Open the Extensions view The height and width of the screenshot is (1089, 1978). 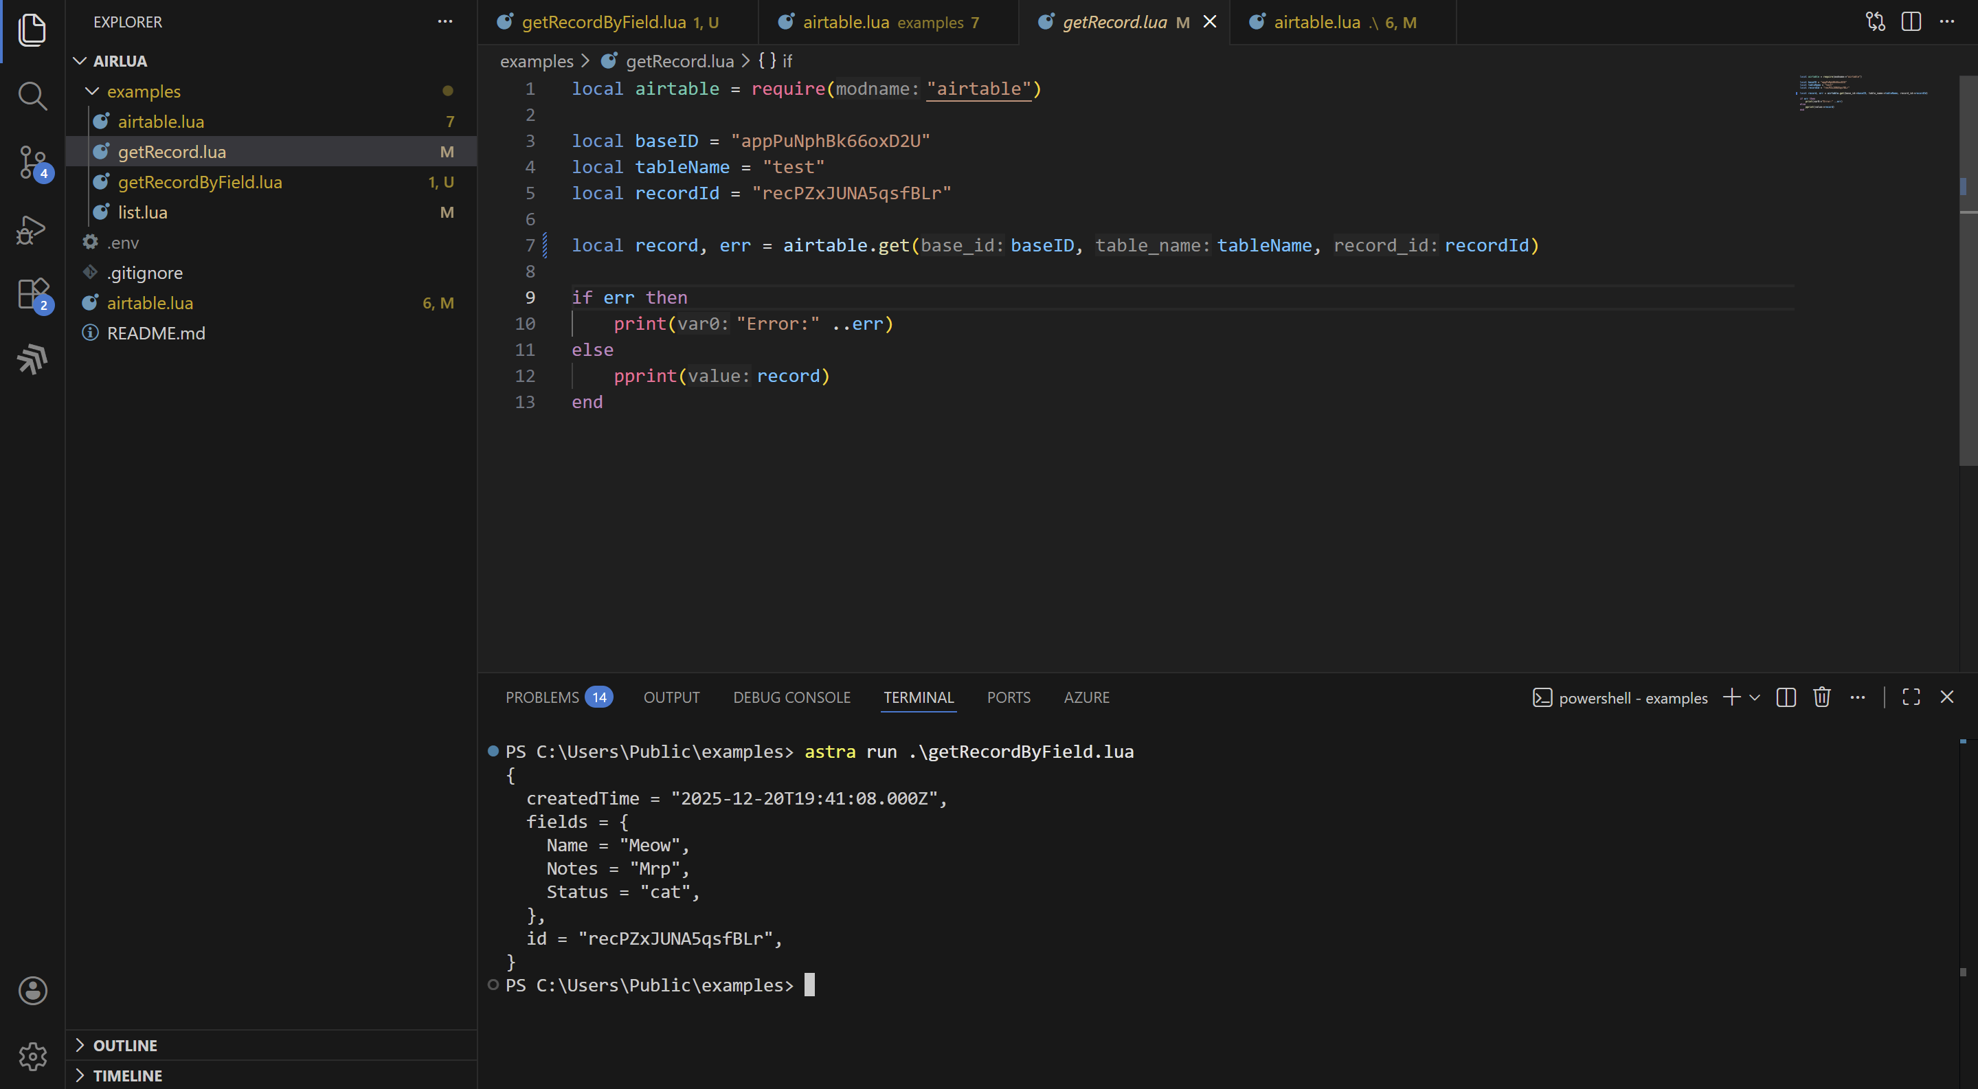point(32,294)
